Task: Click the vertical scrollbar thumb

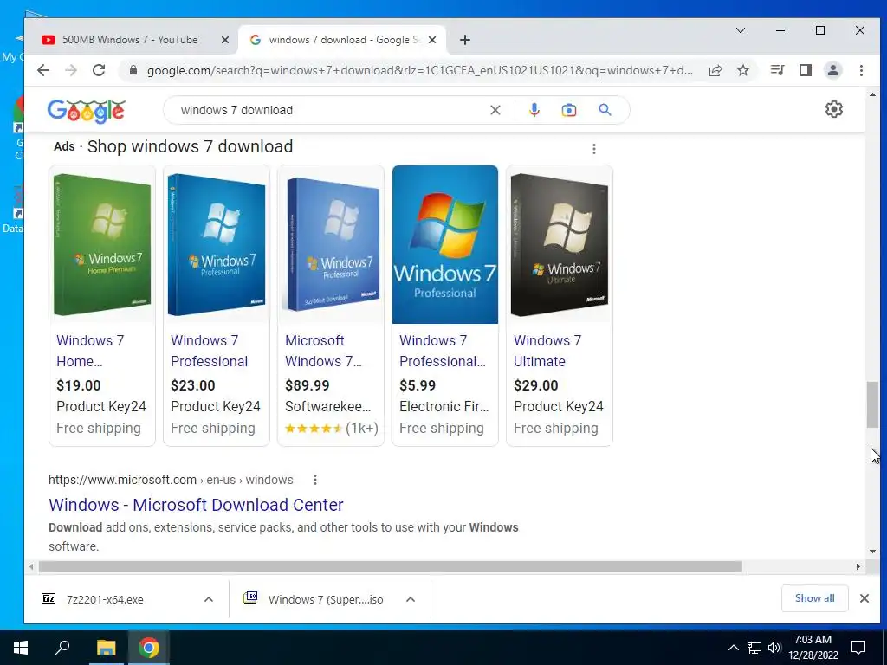Action: (x=872, y=405)
